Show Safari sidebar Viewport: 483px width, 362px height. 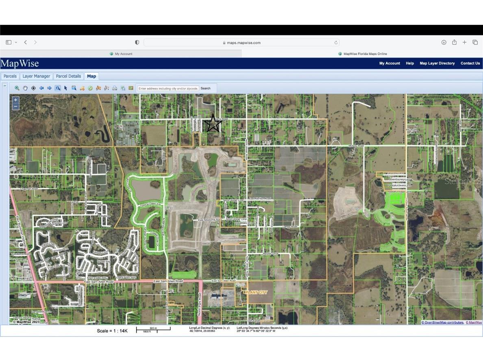pyautogui.click(x=9, y=43)
